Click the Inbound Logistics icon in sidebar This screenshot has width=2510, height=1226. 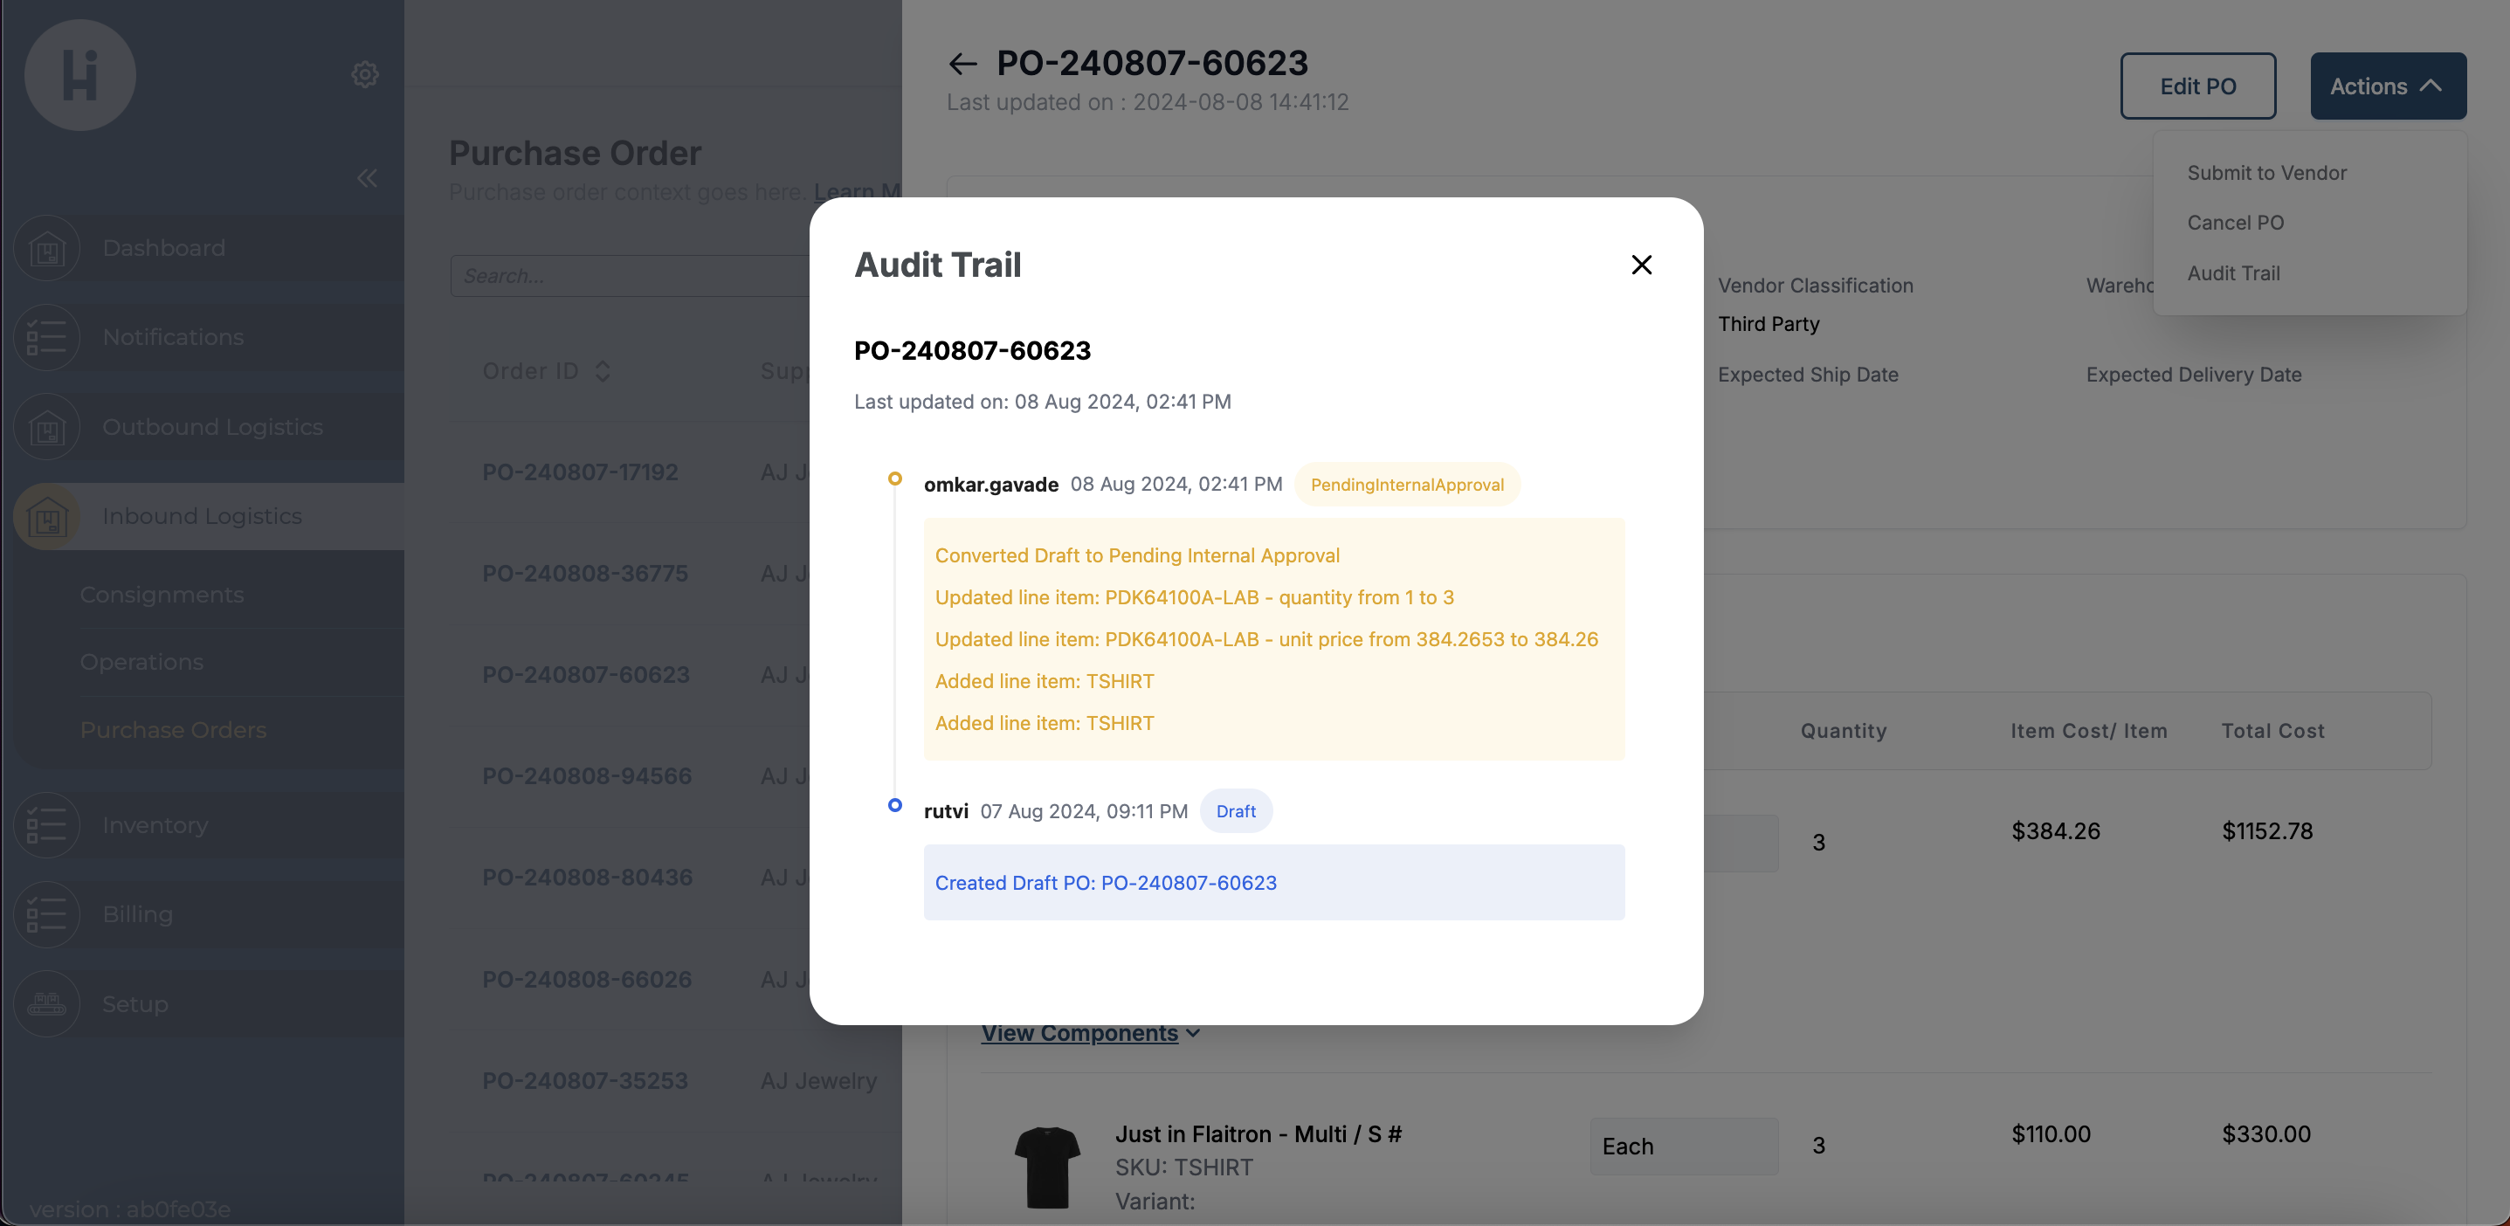(45, 515)
